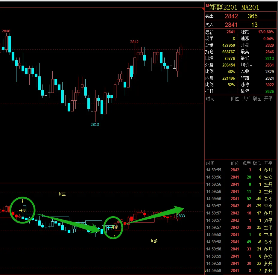Screen dimensions: 278x275
Task: Open the 均价 dropdown arrow
Action: coord(251,65)
